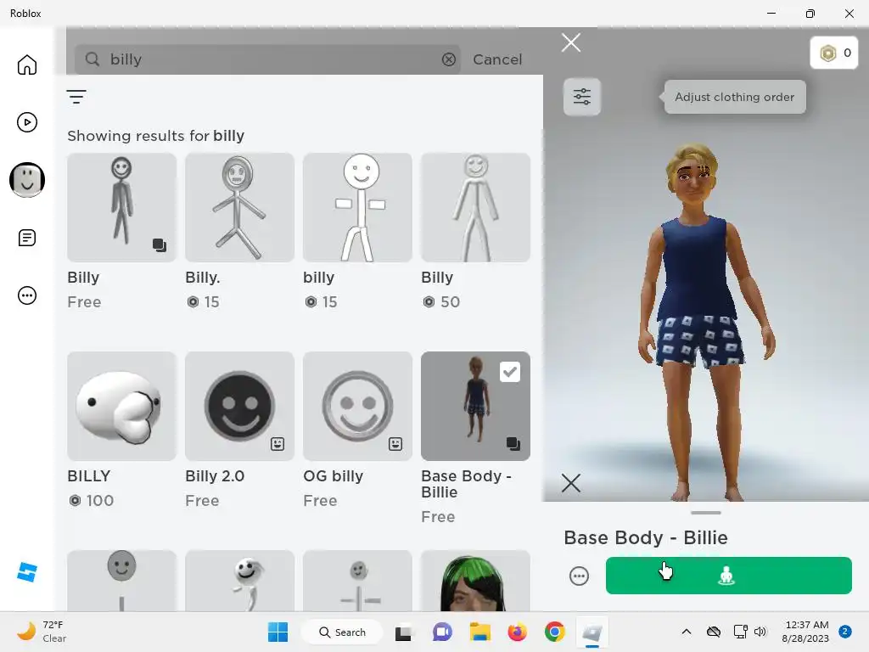Screen dimensions: 869x652
Task: Open the volume control in system tray
Action: pyautogui.click(x=760, y=632)
